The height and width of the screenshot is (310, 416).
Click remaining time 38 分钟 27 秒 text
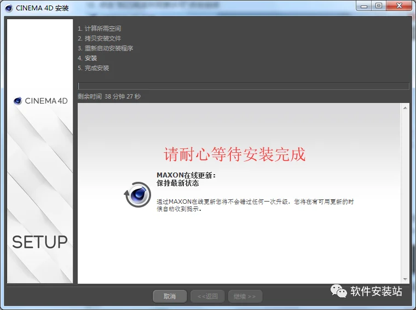109,96
